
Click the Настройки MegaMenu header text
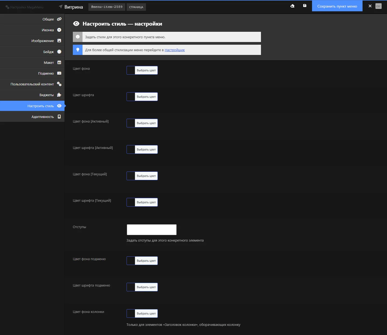click(x=27, y=7)
